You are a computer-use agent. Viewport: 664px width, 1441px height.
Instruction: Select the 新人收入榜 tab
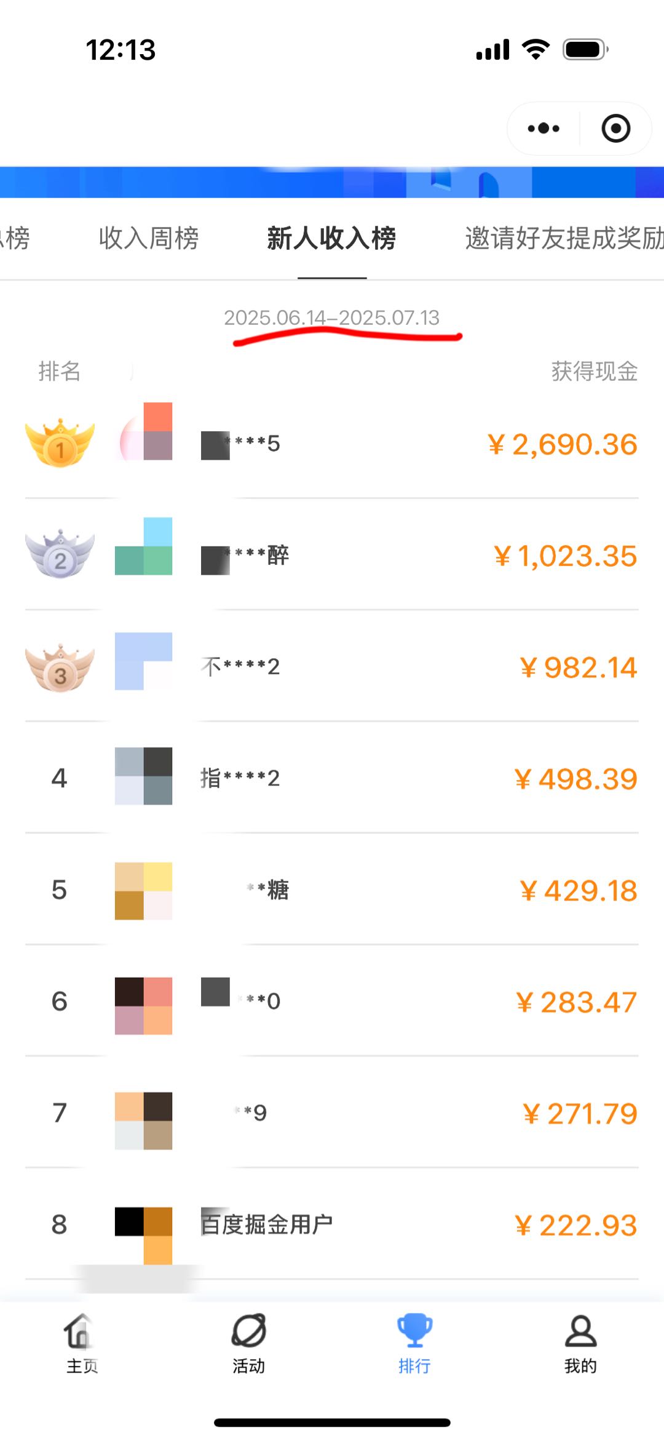click(331, 238)
